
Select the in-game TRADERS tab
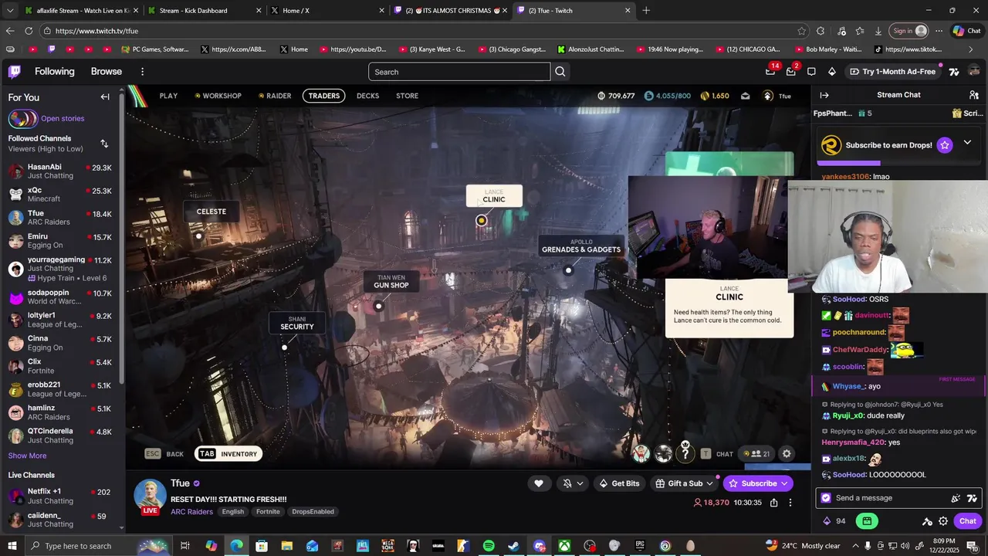(x=323, y=96)
